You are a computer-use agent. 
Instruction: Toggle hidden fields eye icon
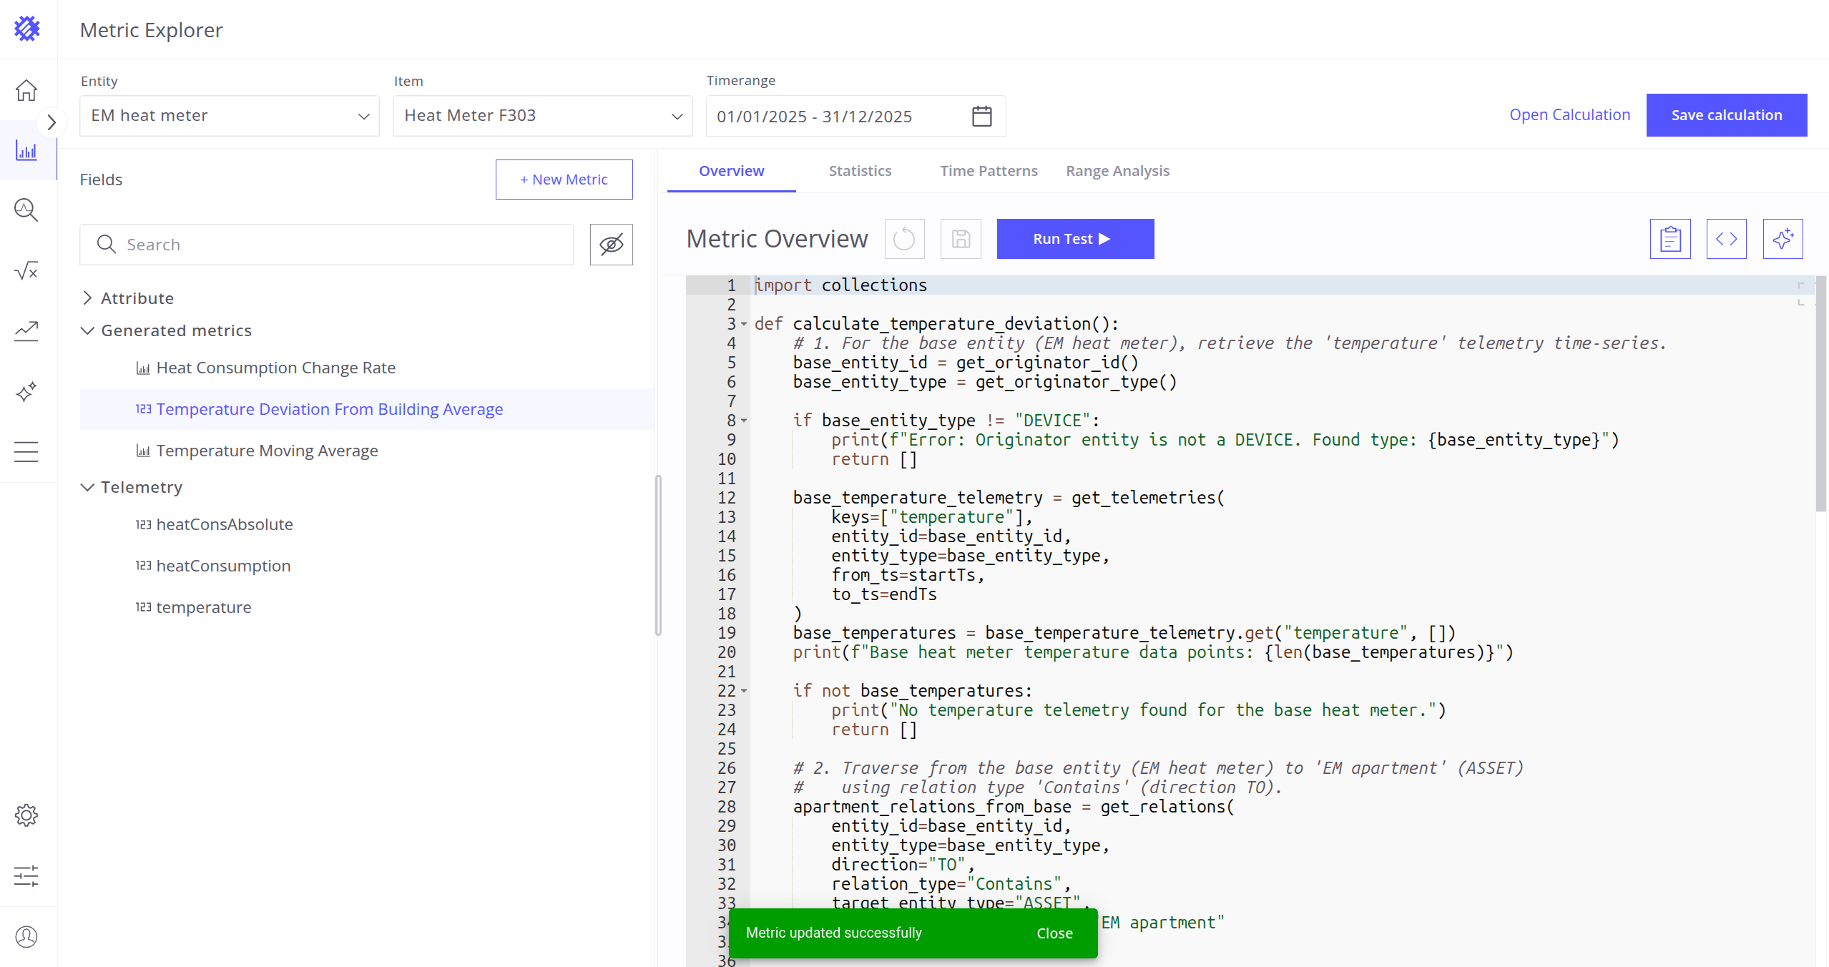tap(611, 245)
